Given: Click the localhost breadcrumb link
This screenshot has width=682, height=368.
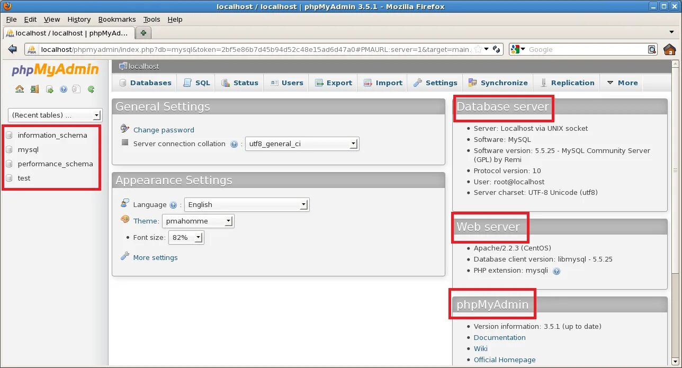Looking at the screenshot, I should [x=144, y=66].
